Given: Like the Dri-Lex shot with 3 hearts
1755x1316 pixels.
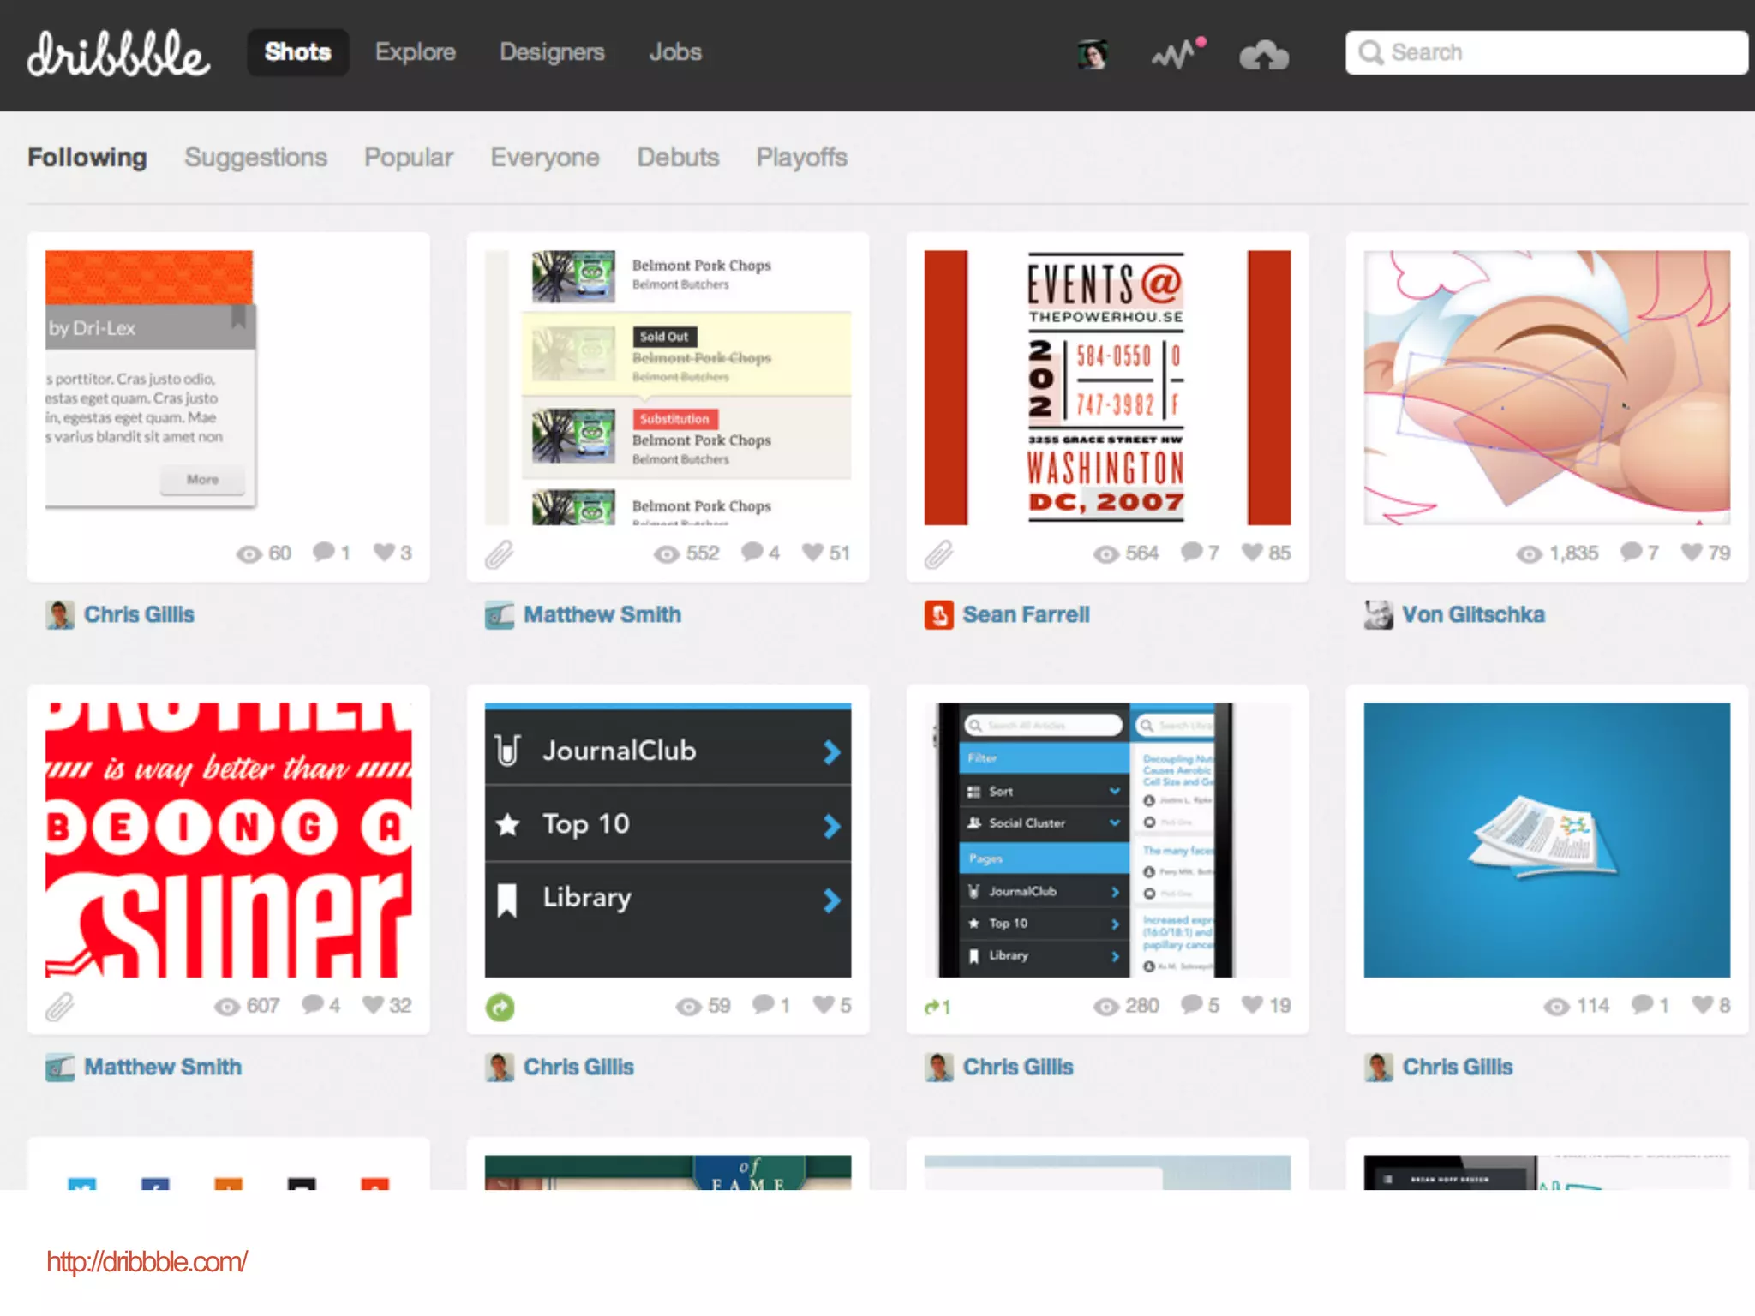Looking at the screenshot, I should click(384, 553).
